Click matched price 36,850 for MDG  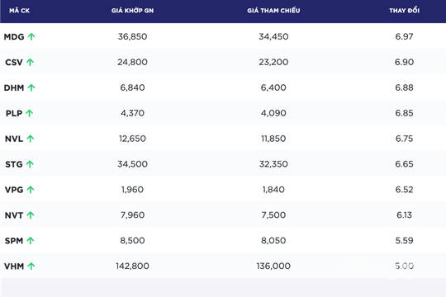(x=132, y=36)
